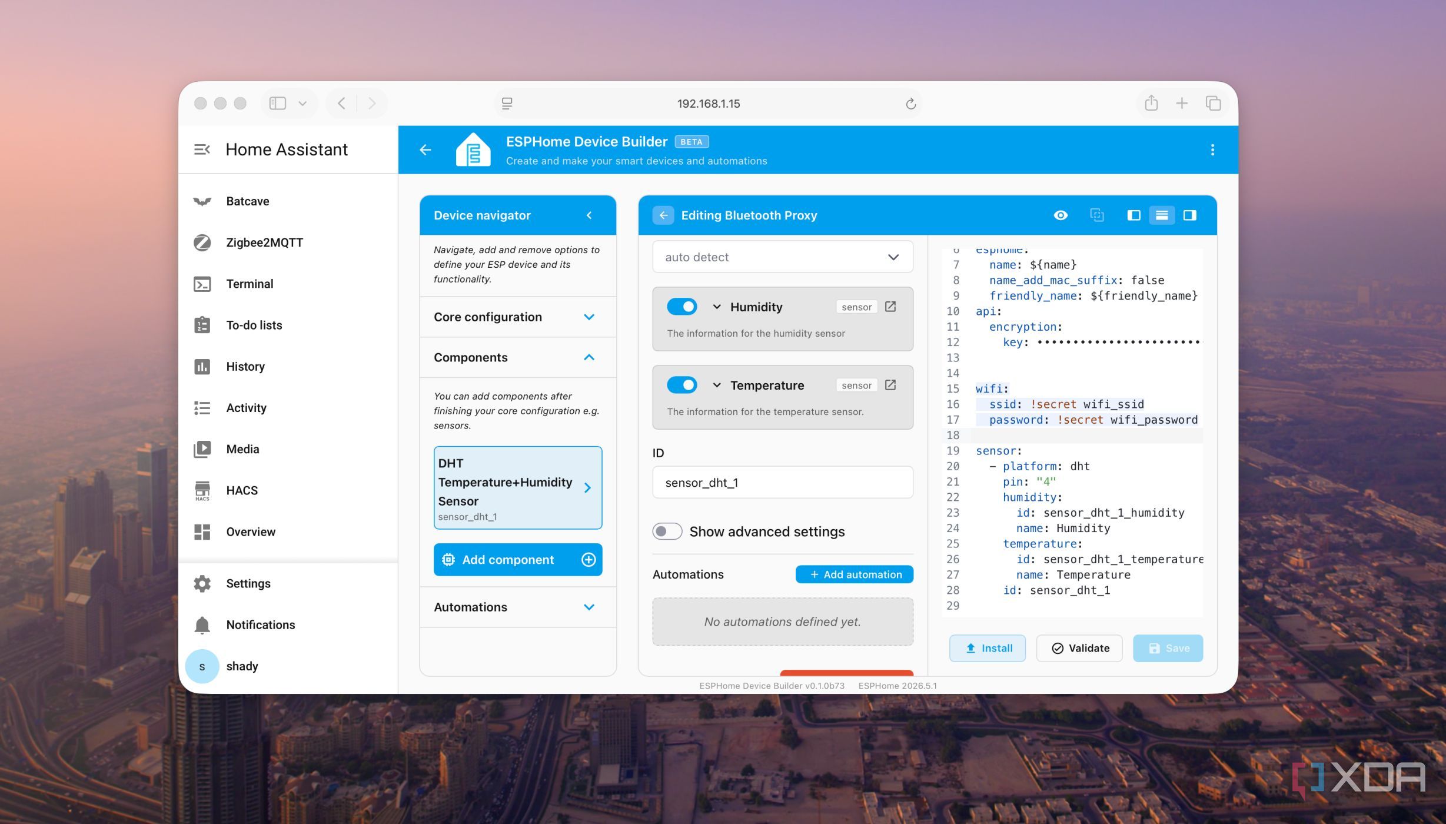Screen dimensions: 1446x824
Task: Click the ESPHome Device Builder logo
Action: coord(473,149)
